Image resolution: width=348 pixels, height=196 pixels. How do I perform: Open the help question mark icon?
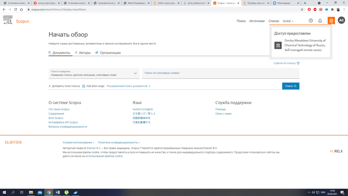[x=311, y=20]
